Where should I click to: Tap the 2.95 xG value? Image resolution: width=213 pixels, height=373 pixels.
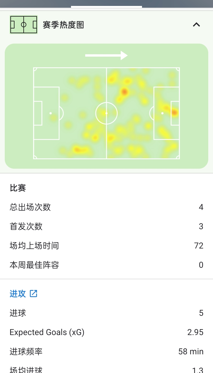point(195,332)
